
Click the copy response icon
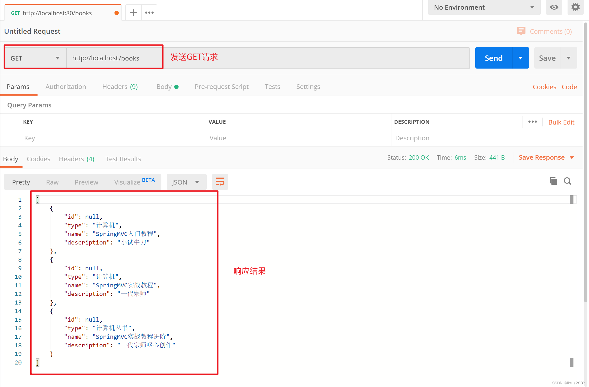pyautogui.click(x=553, y=181)
